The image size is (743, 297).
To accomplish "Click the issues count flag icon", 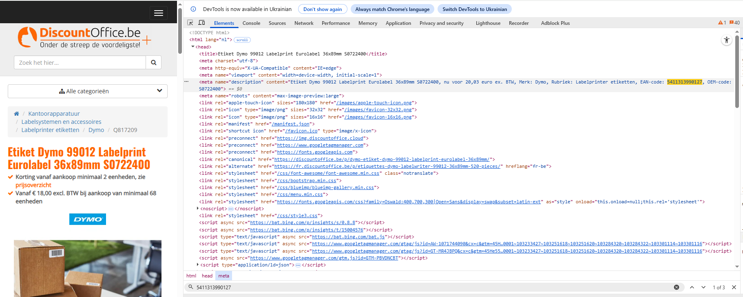I will (734, 23).
